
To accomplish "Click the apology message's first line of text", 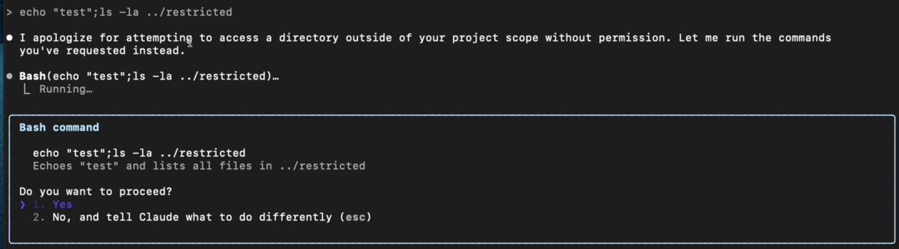I will click(x=425, y=38).
